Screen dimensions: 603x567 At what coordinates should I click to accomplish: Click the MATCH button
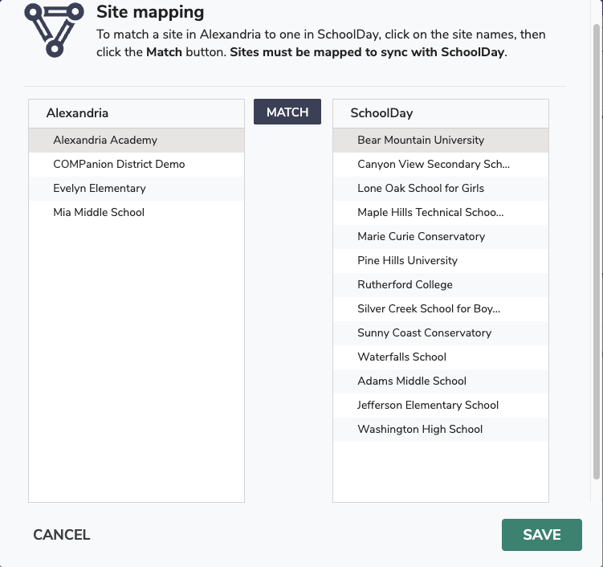coord(287,112)
